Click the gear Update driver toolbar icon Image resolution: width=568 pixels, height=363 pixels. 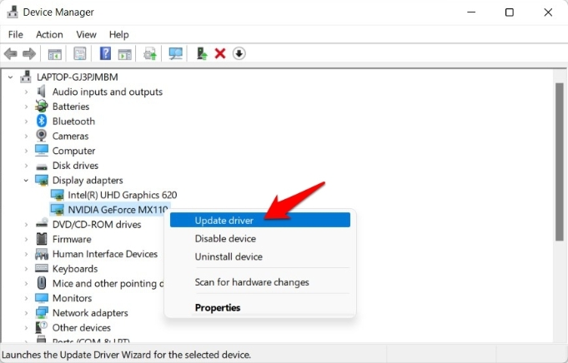(149, 54)
